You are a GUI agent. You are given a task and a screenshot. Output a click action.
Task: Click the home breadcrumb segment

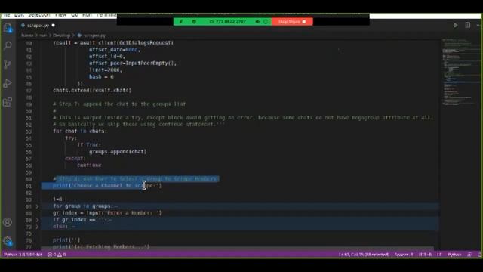(27, 36)
